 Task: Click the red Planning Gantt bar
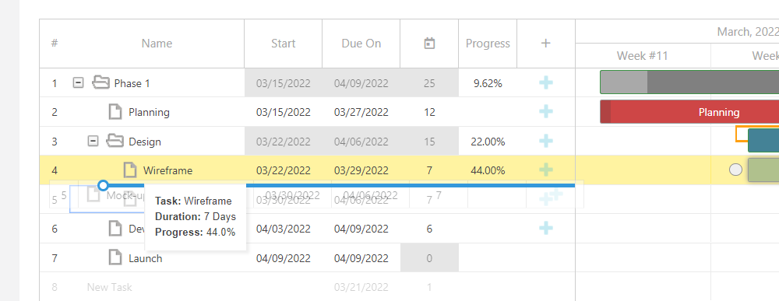click(x=689, y=111)
